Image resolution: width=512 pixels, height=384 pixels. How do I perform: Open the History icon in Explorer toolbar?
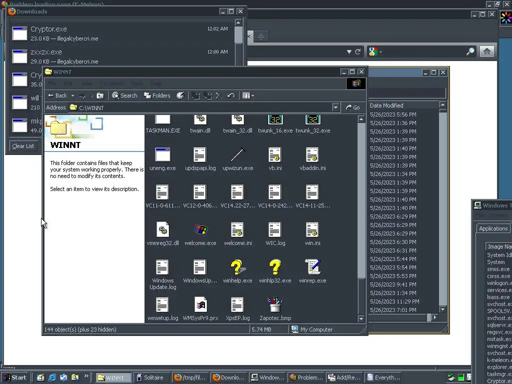click(180, 95)
